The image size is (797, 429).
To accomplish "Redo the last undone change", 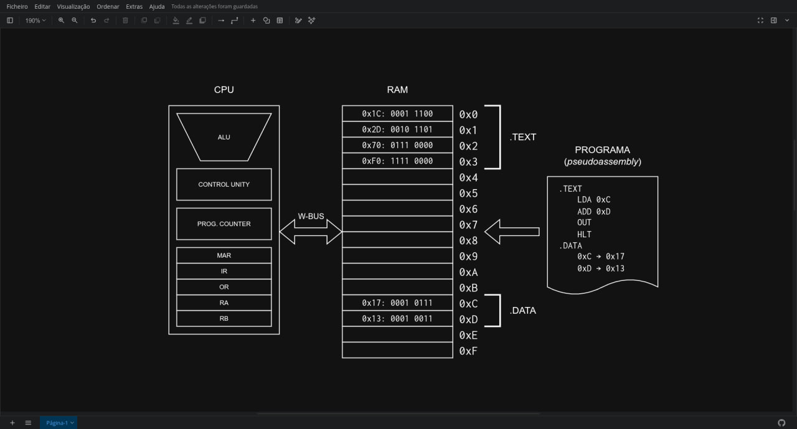I will 106,21.
